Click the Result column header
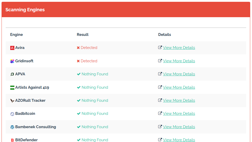Viewport: 252px width, 142px height. [x=83, y=35]
